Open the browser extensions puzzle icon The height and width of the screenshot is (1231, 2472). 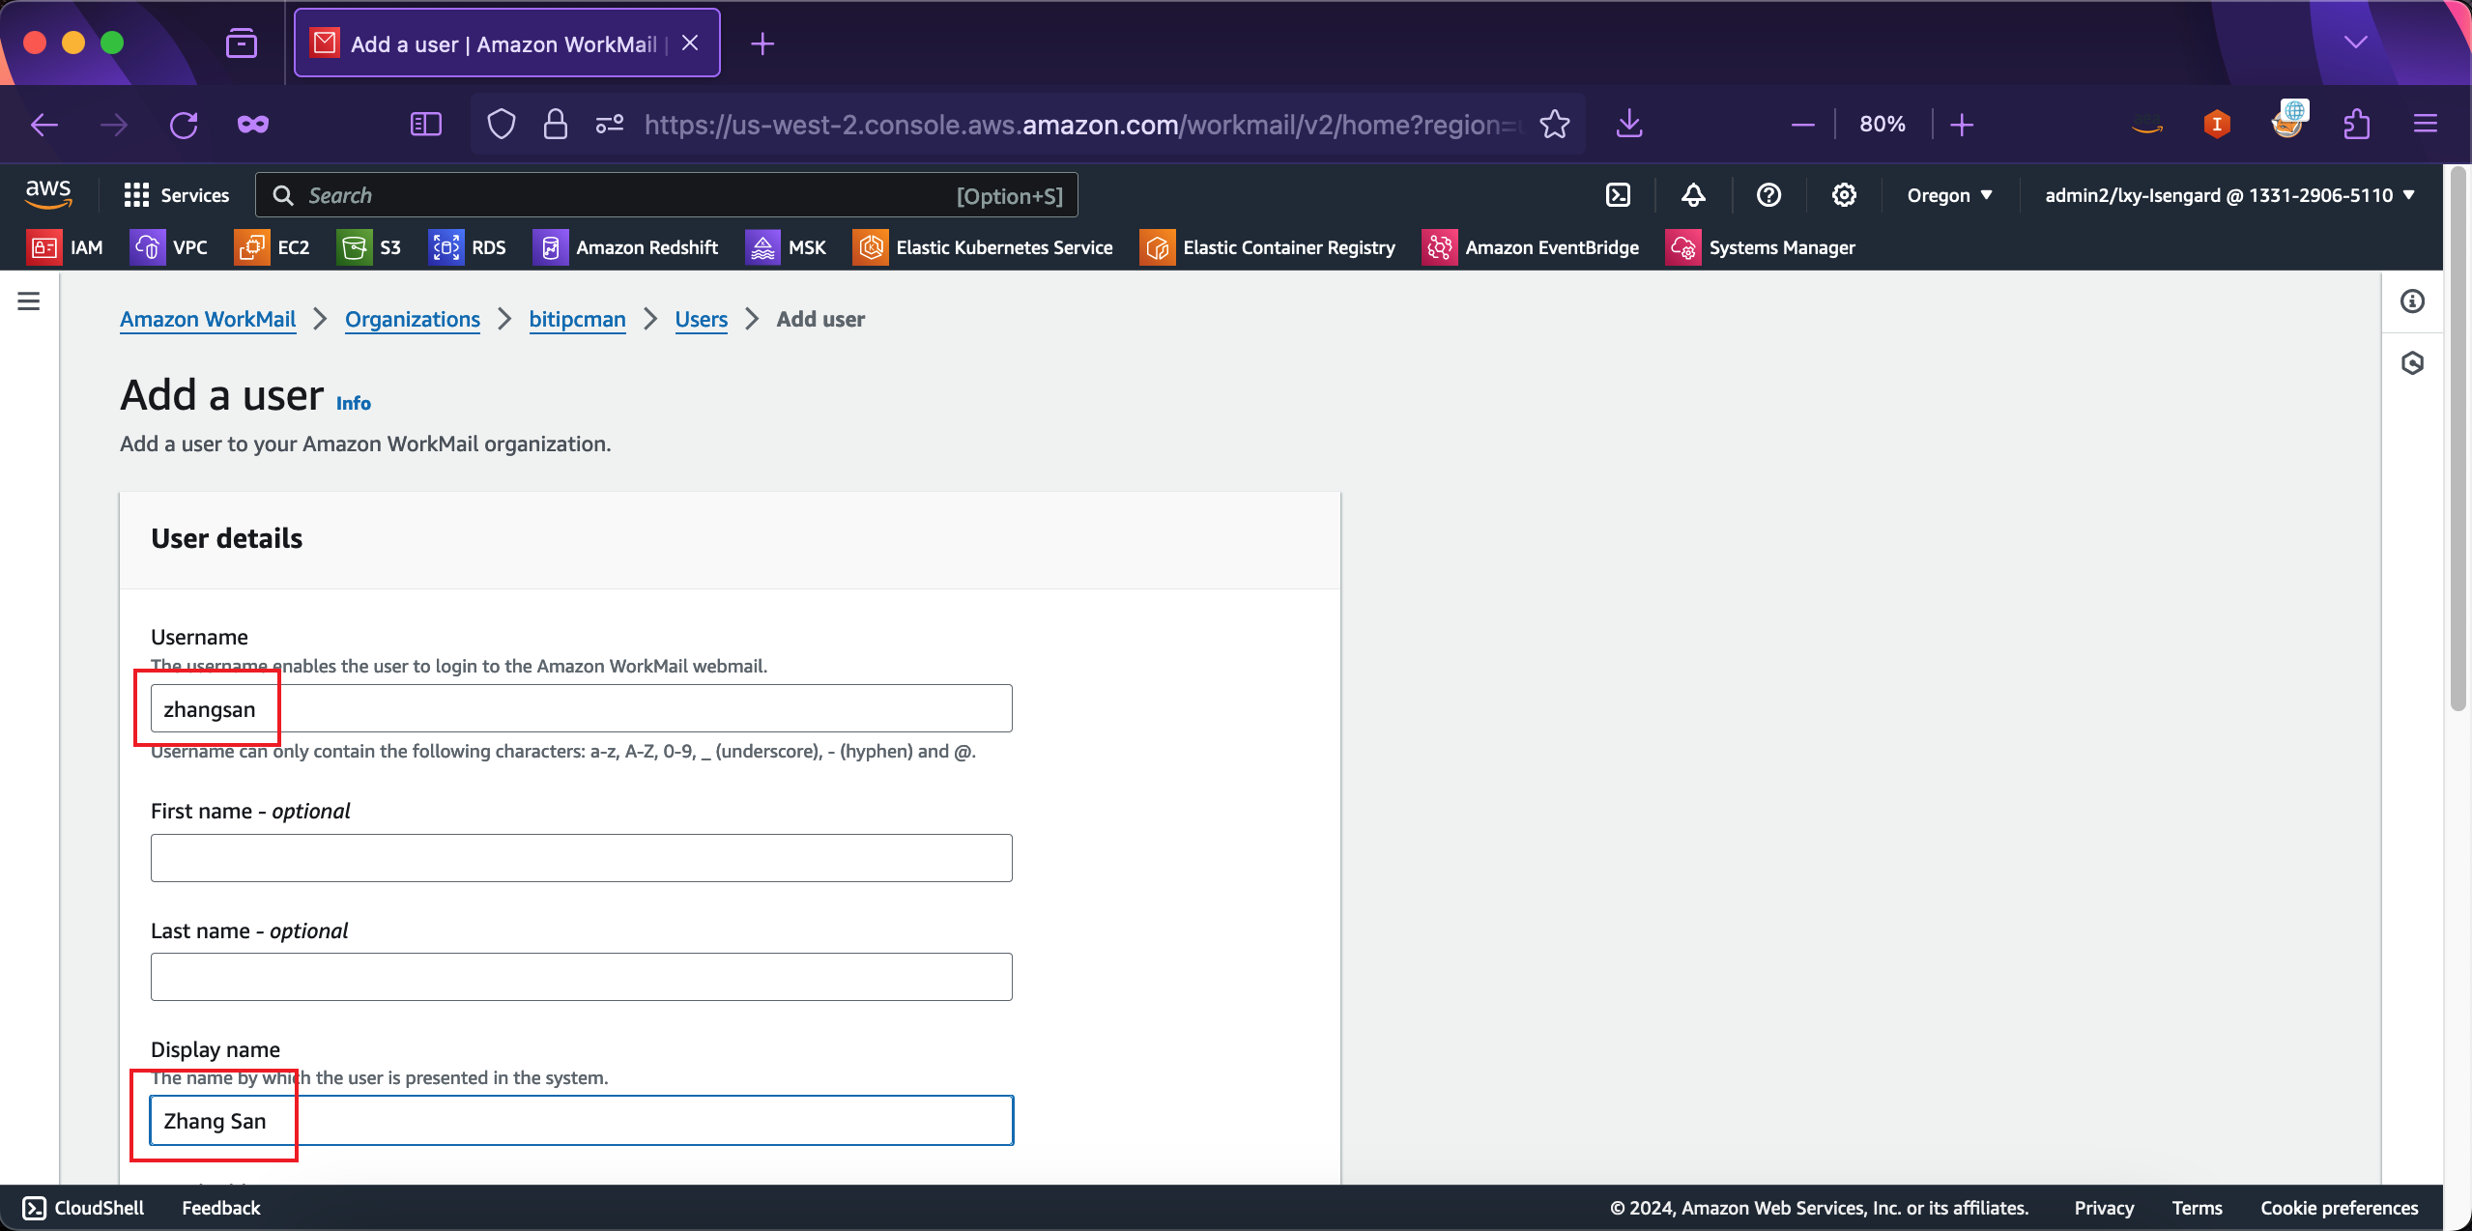pos(2356,125)
